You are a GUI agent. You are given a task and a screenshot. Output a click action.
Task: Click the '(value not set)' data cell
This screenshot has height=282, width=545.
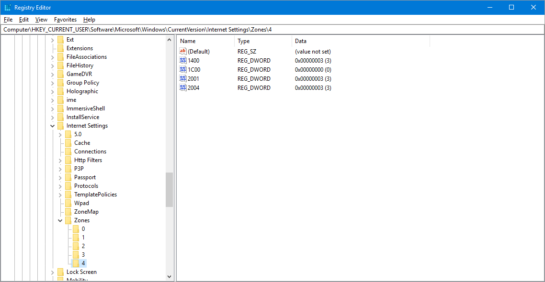313,51
